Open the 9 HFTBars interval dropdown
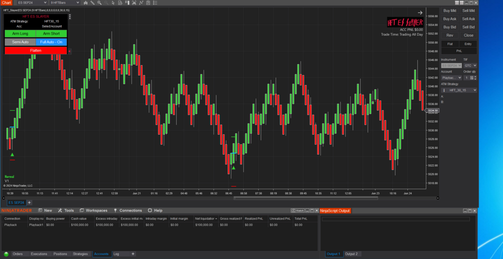 [x=64, y=3]
